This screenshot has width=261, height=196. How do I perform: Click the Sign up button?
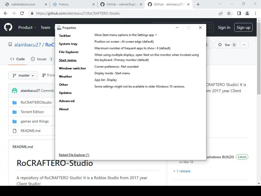pos(243,27)
